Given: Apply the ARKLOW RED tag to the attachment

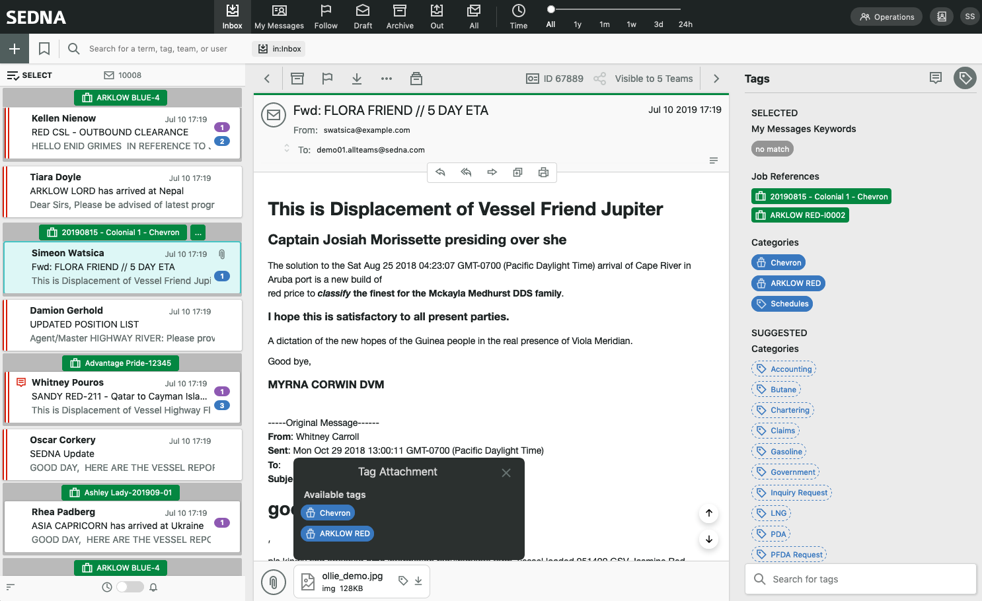Looking at the screenshot, I should 337,533.
